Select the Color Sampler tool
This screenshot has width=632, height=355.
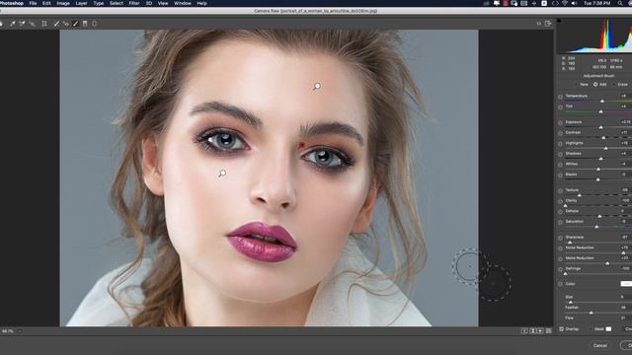pos(22,24)
